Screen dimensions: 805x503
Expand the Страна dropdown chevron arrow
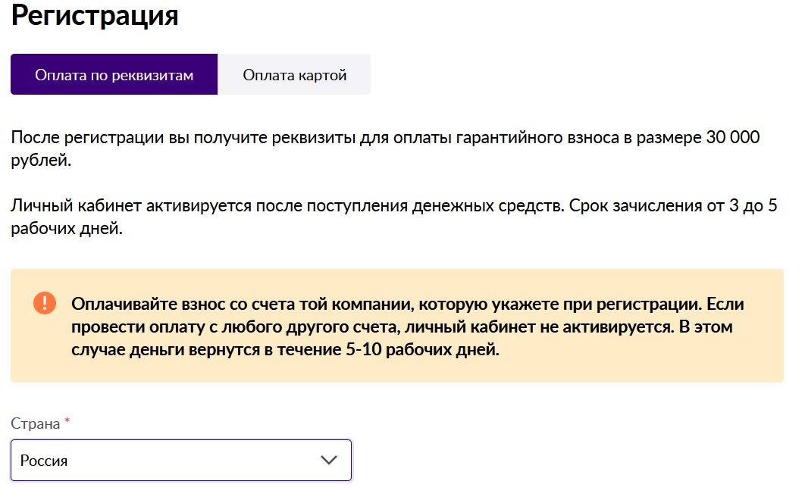tap(328, 460)
